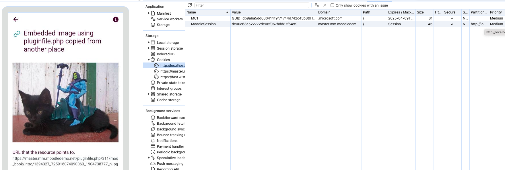Expand the Manifest tree item
The height and width of the screenshot is (170, 505).
coord(149,13)
